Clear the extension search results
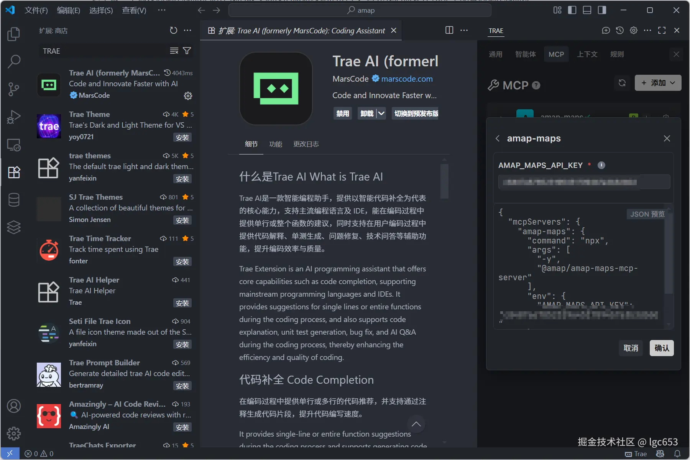The height and width of the screenshot is (460, 690). pos(174,51)
